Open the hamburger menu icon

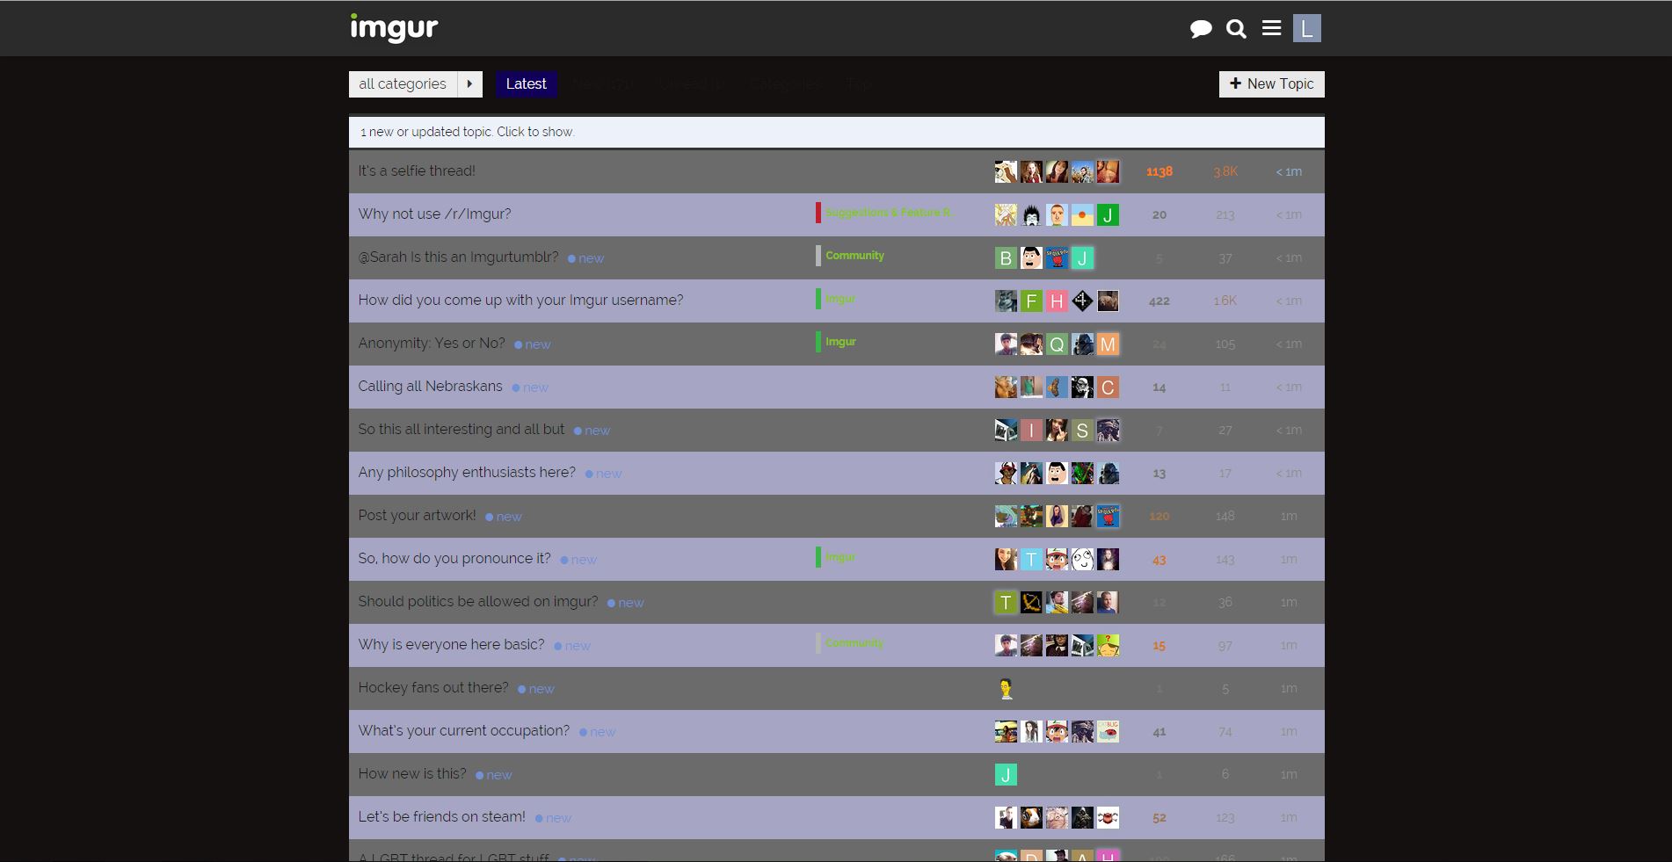1271,28
